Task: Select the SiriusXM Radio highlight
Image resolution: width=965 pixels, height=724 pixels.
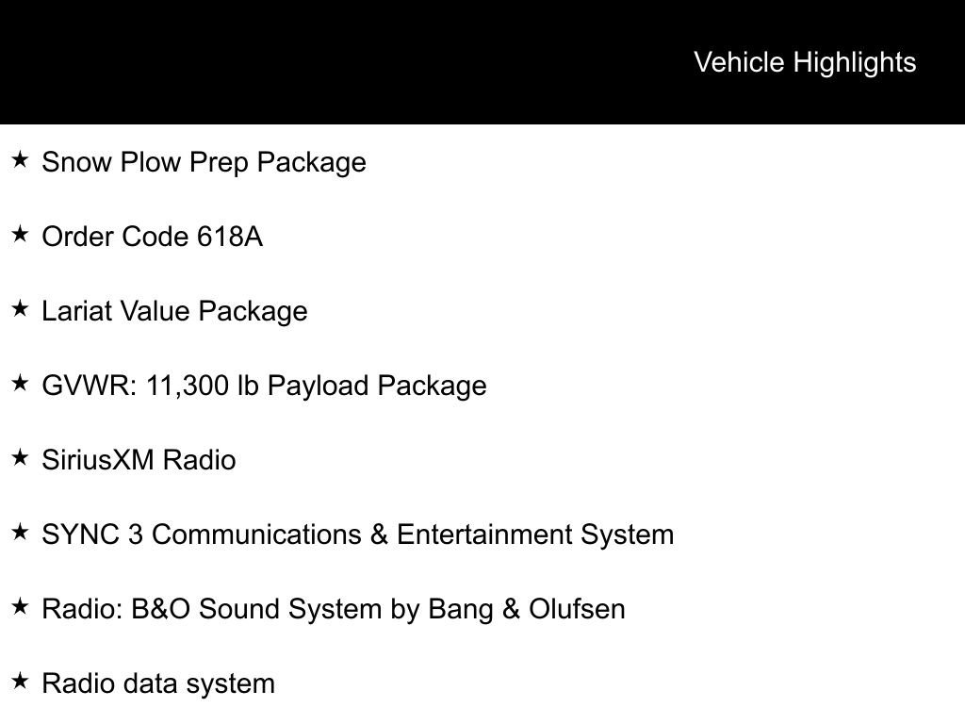Action: [x=139, y=460]
